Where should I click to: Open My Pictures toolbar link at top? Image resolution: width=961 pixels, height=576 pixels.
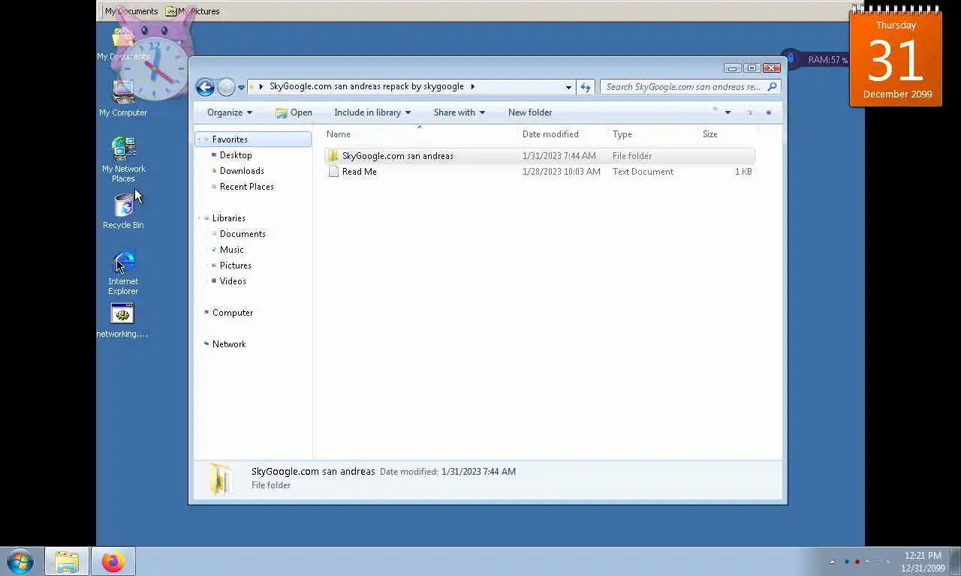pos(193,11)
